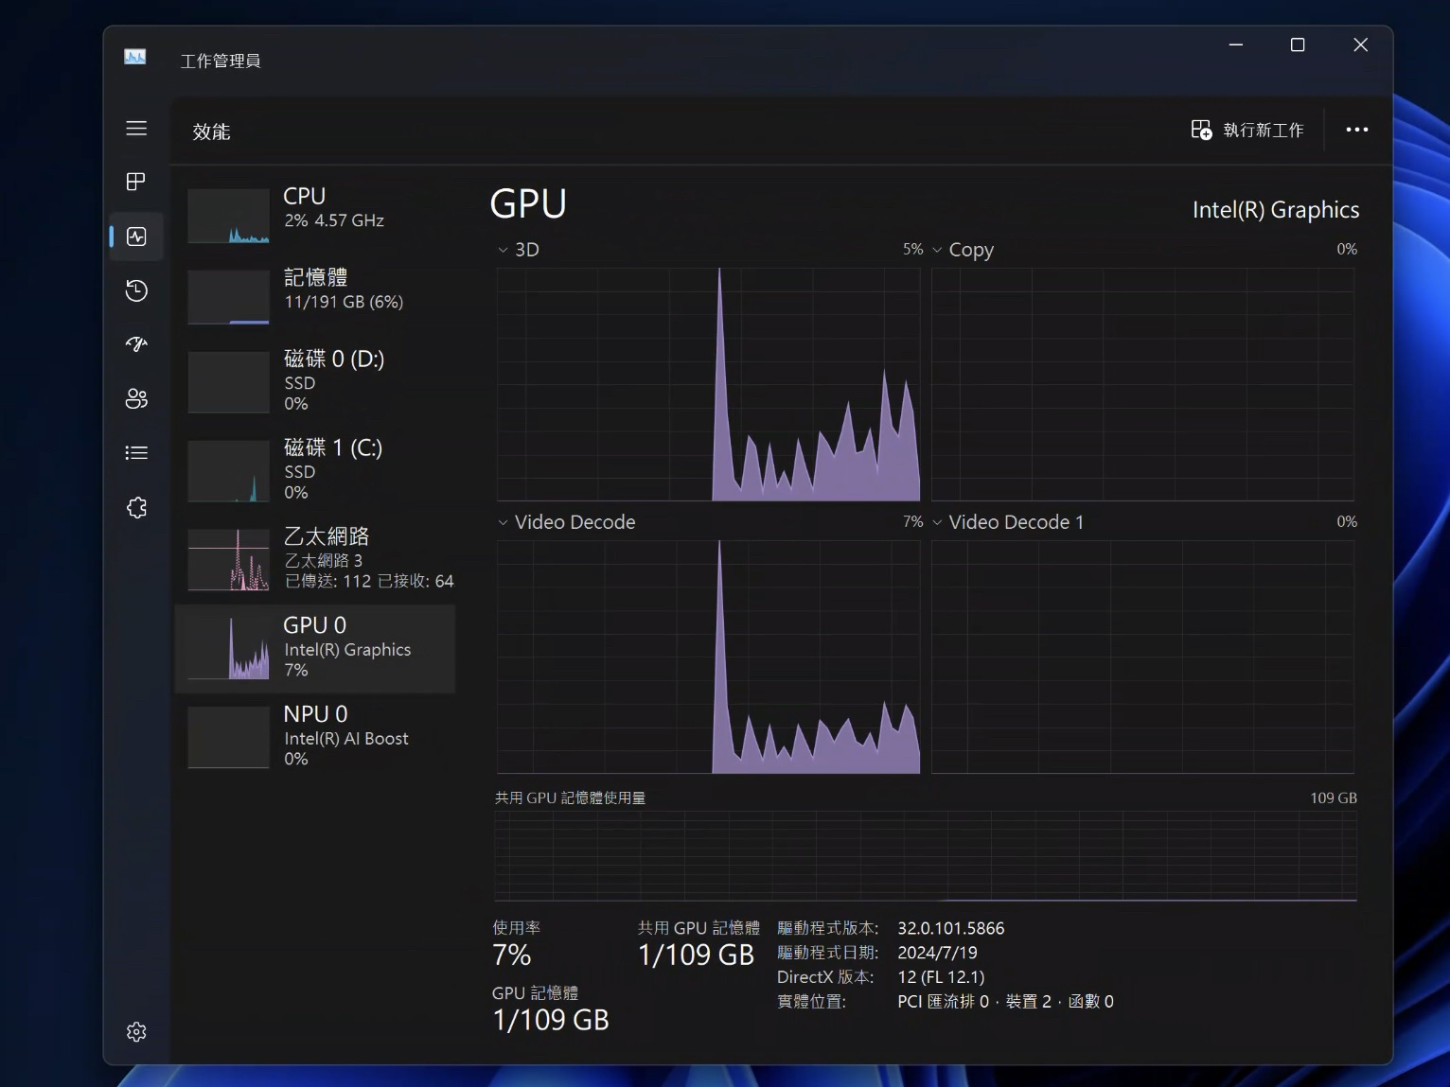The height and width of the screenshot is (1087, 1450).
Task: Click the PCI 匯流排 0 location text
Action: pyautogui.click(x=1005, y=1001)
